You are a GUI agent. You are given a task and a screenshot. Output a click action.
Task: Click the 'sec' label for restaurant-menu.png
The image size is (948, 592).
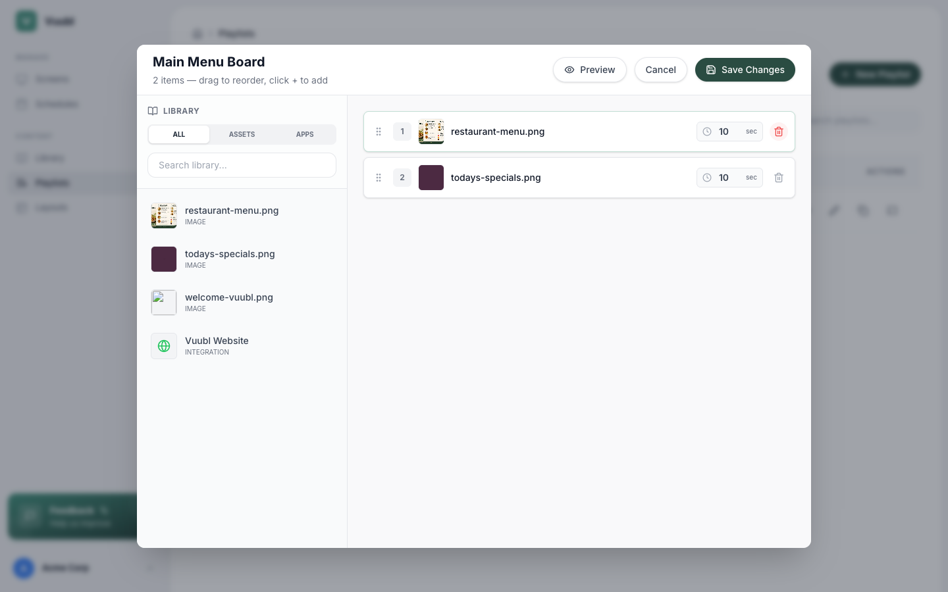[751, 132]
